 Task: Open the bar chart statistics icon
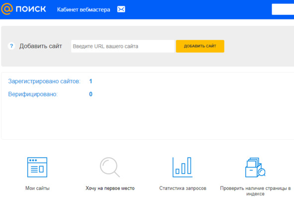(x=183, y=167)
